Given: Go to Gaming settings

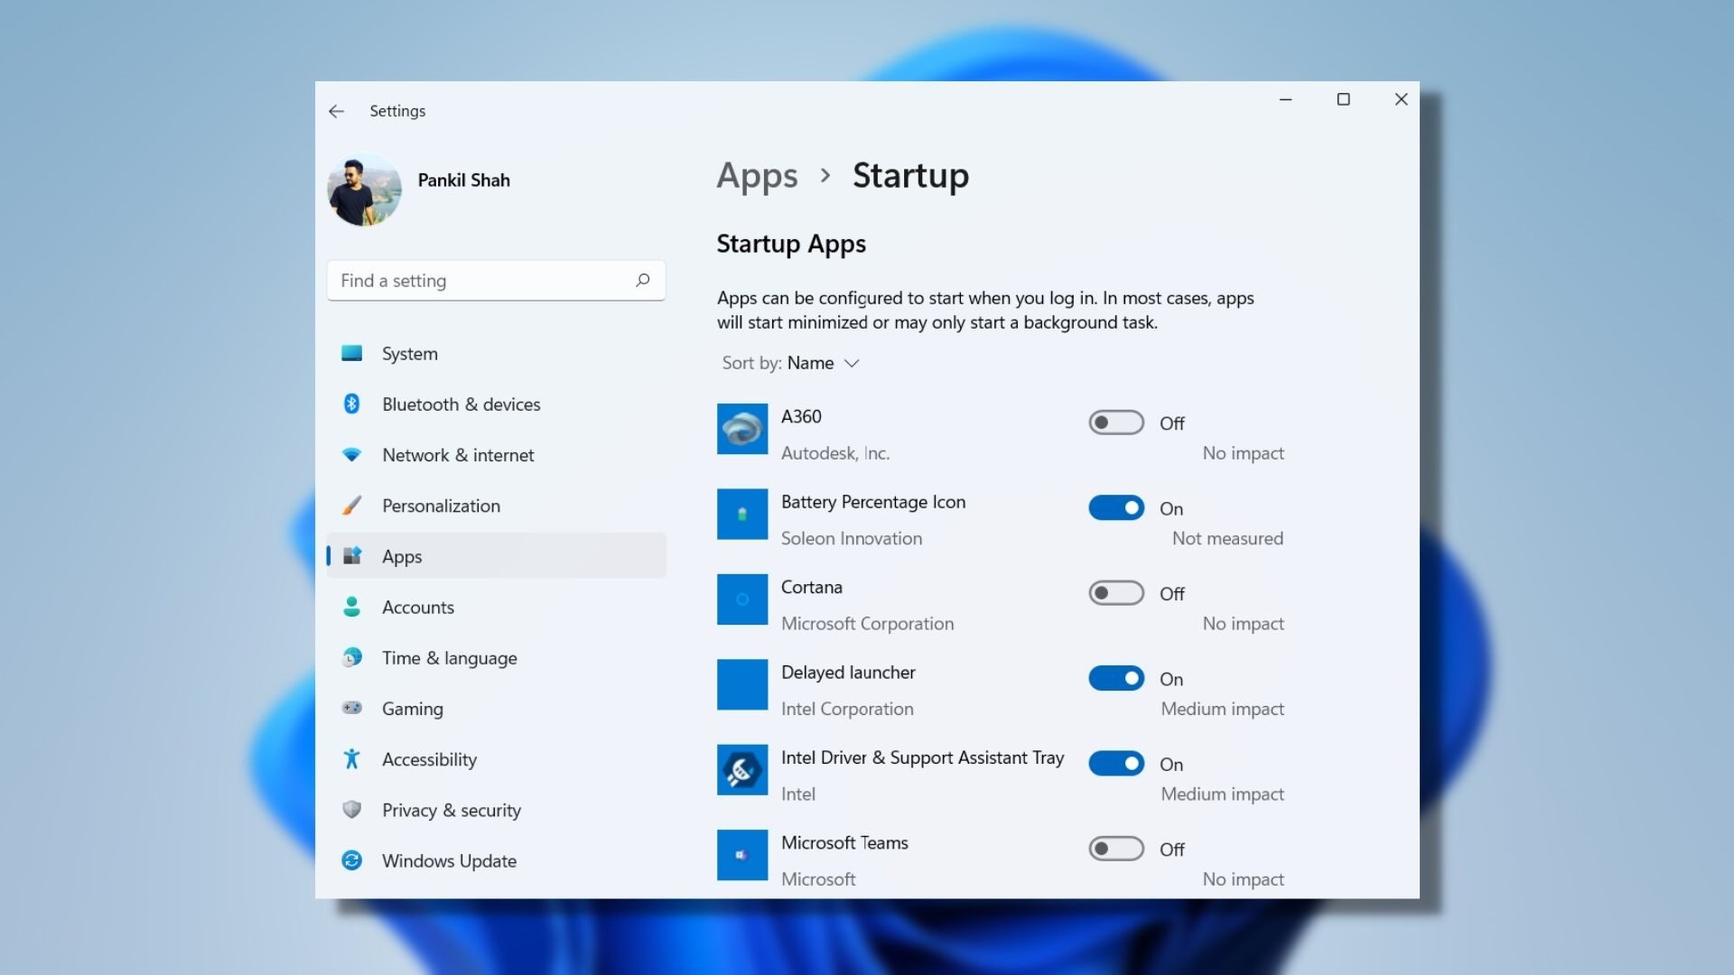Looking at the screenshot, I should [x=496, y=708].
